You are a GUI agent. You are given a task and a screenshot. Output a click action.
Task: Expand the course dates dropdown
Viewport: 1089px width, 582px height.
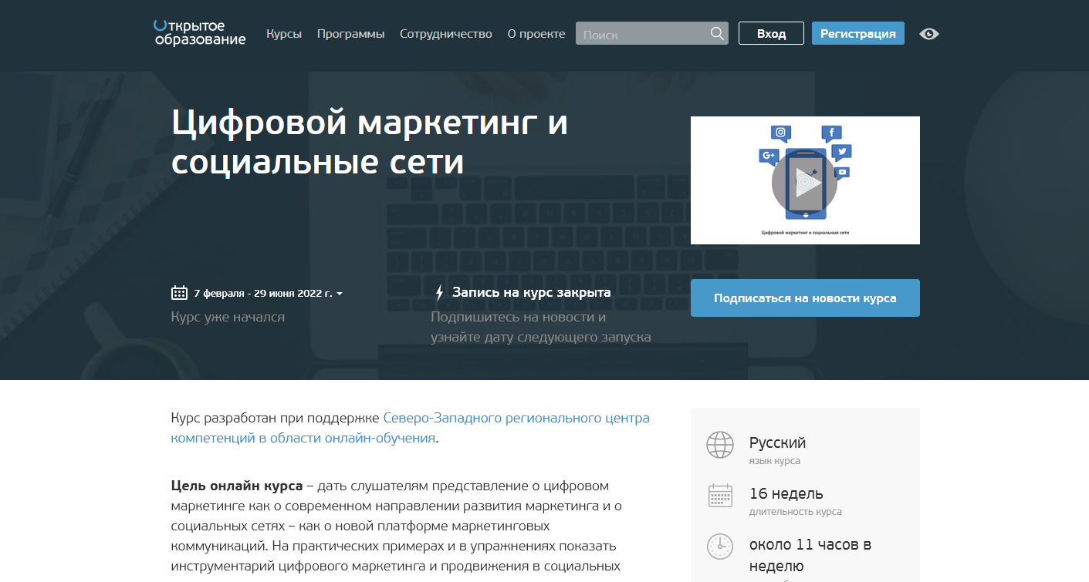coord(340,293)
